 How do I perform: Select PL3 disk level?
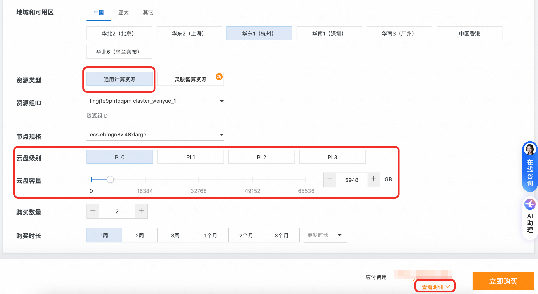[x=332, y=157]
